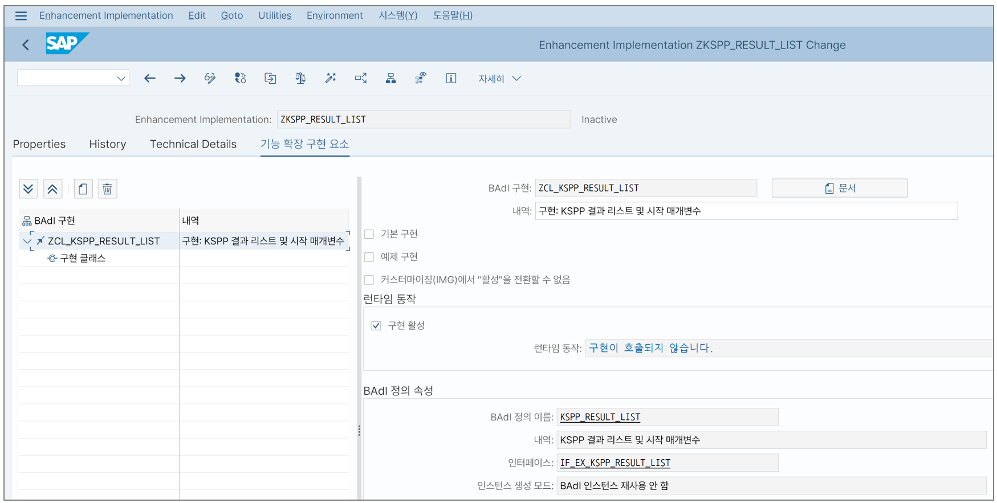Run the Check (scales) icon
Screen dimensions: 997x503
[x=300, y=79]
